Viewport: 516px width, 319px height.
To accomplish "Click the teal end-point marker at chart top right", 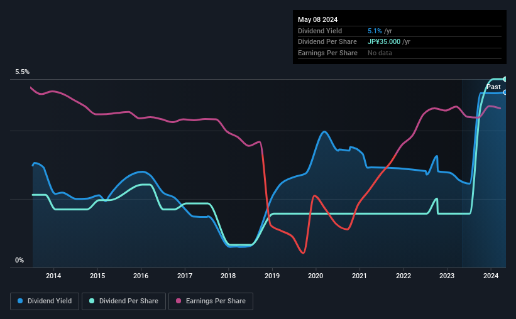I will (505, 79).
